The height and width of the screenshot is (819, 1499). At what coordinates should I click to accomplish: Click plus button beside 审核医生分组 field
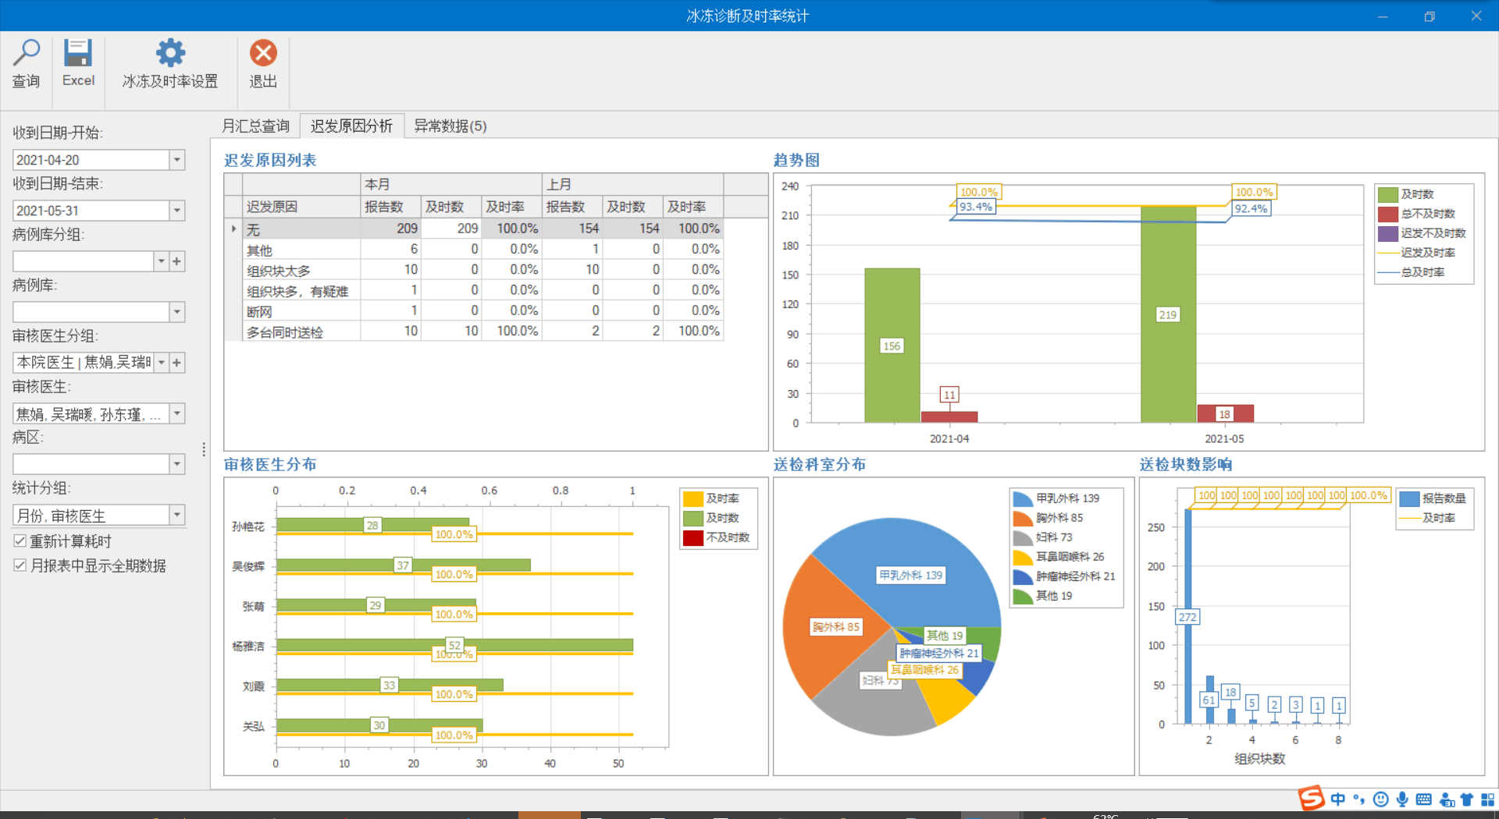coord(177,363)
